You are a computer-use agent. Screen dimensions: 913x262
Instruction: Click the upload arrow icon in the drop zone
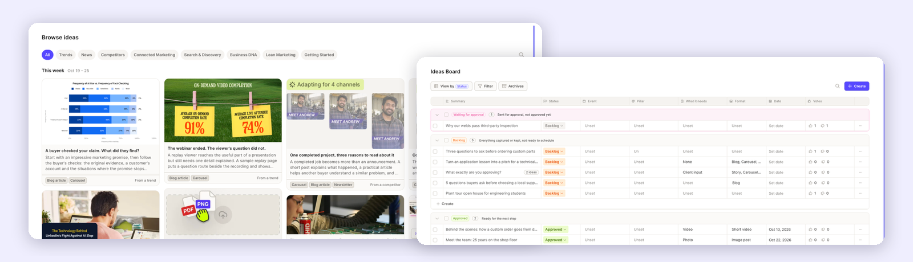223,215
